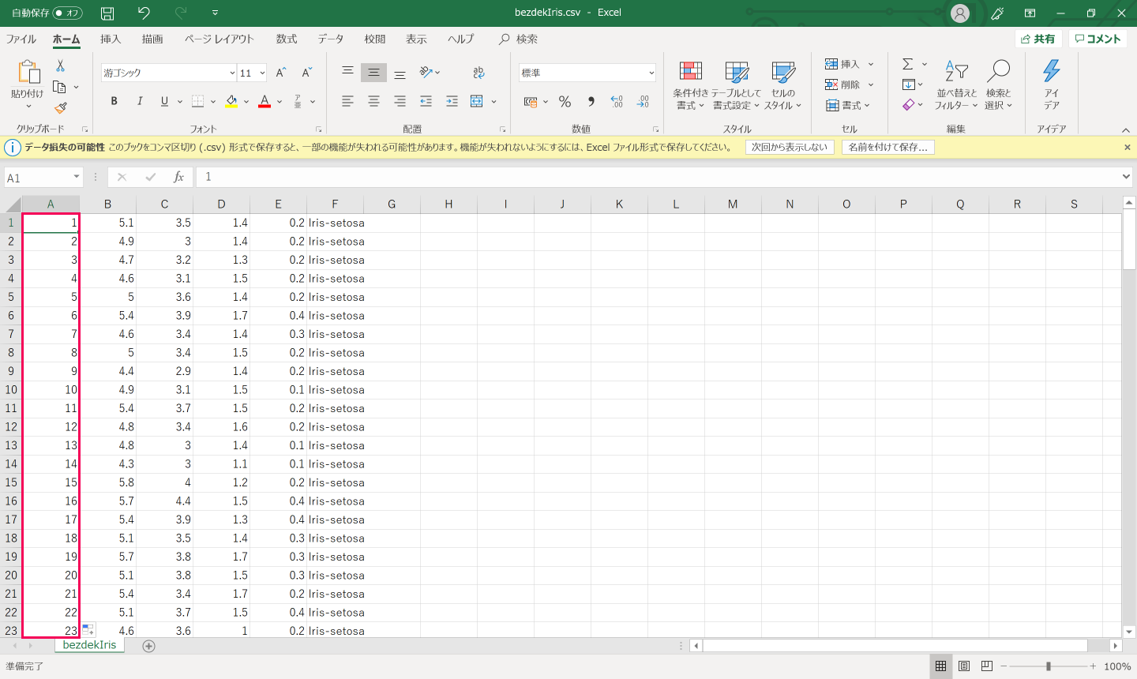Click コメント comments button
This screenshot has width=1137, height=679.
[x=1098, y=39]
